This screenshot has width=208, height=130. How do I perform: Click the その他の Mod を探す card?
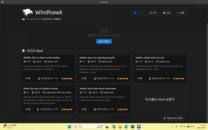160,99
